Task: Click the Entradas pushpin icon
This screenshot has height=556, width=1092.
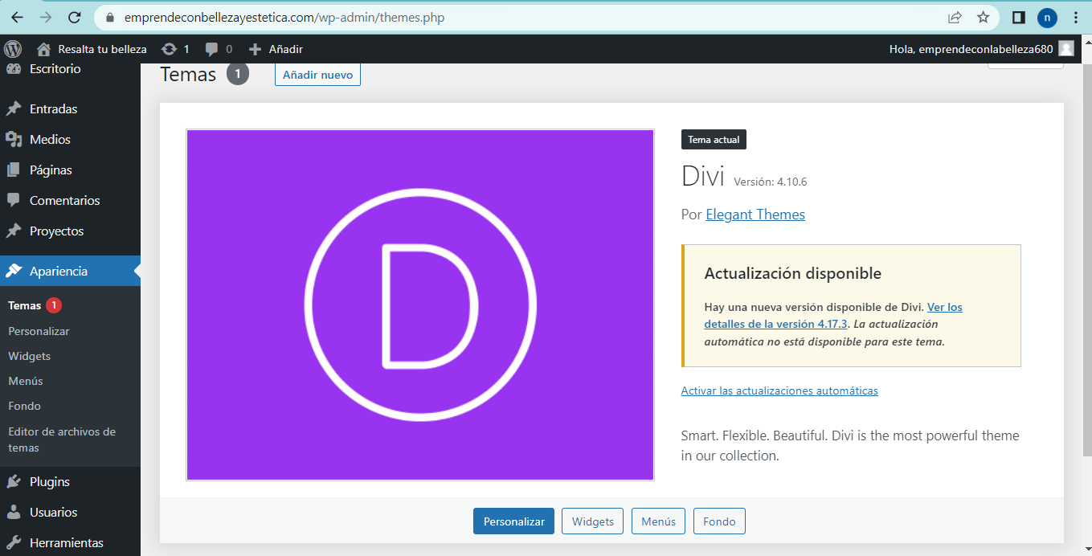Action: click(14, 108)
